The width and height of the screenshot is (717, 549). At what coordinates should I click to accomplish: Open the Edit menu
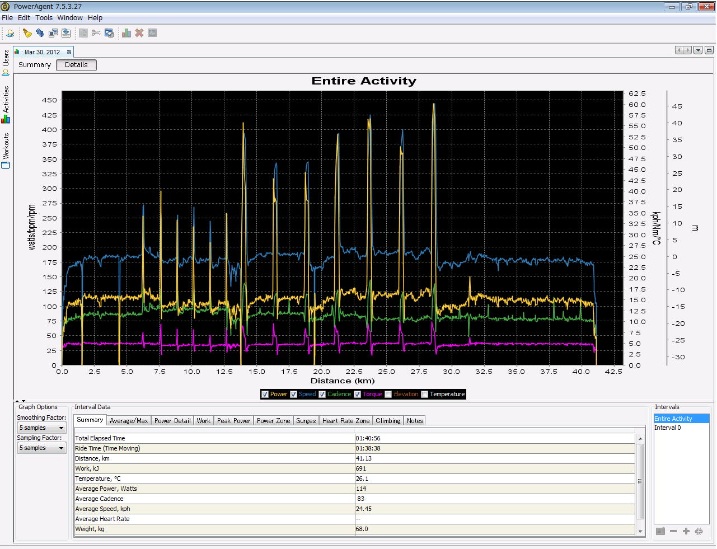pyautogui.click(x=24, y=17)
